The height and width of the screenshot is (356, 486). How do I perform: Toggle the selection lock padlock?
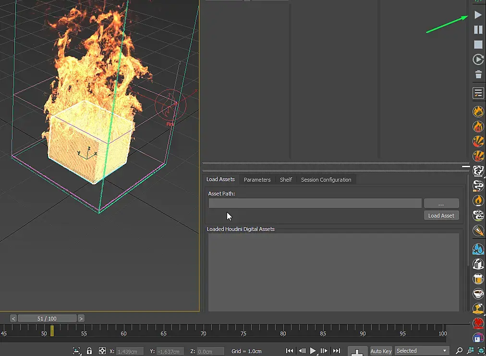click(x=89, y=351)
